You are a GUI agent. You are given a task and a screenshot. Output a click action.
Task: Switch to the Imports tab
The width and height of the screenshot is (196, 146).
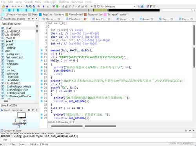click(x=165, y=19)
